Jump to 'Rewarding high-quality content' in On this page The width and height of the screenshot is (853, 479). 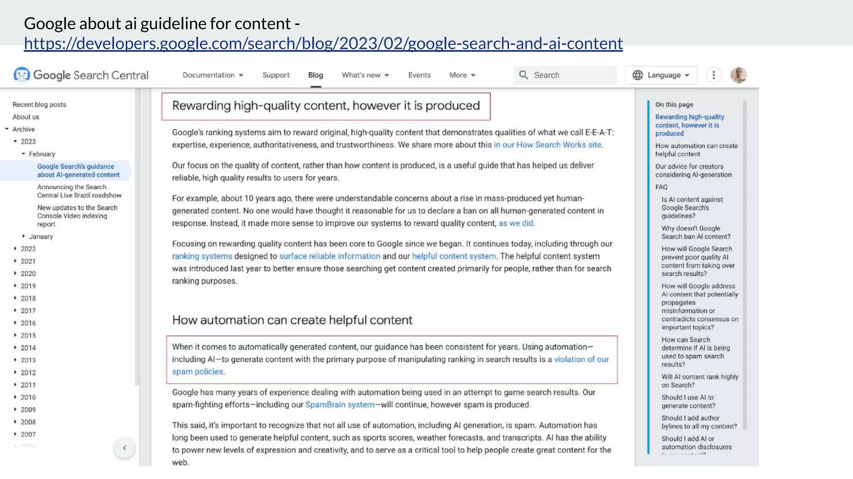690,125
